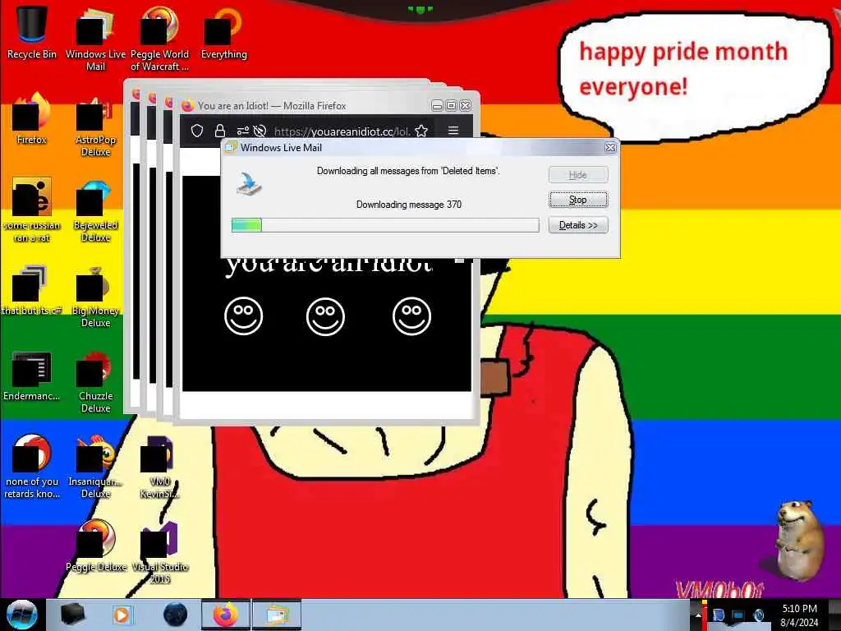
Task: Click the dark globe taskbar icon
Action: point(176,615)
